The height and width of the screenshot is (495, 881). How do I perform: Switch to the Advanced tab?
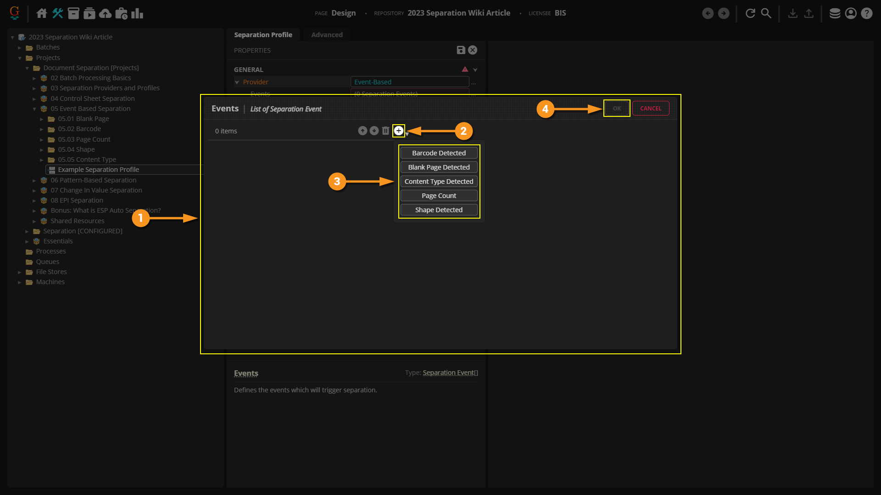click(327, 35)
